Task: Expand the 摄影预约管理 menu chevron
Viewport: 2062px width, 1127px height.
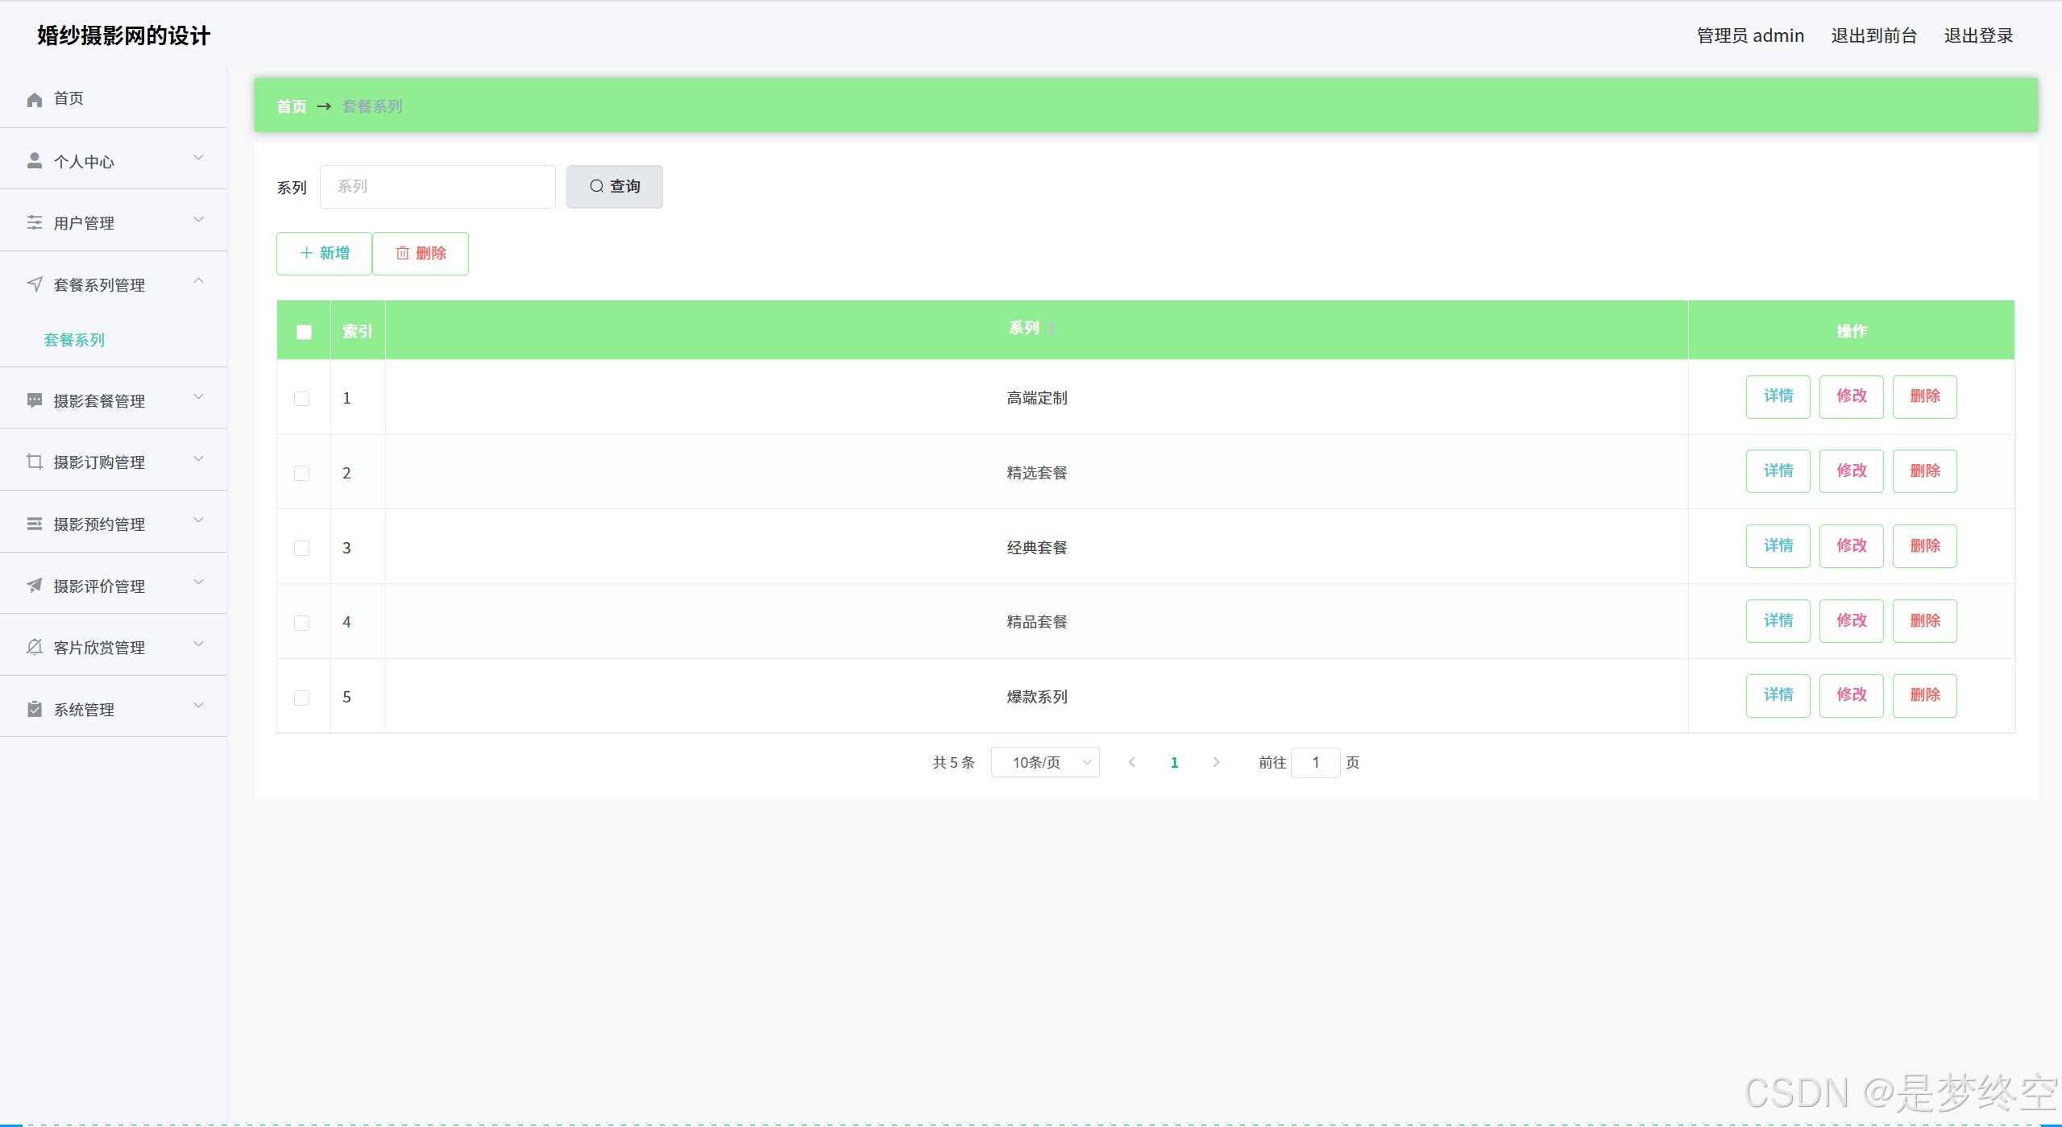Action: tap(198, 520)
